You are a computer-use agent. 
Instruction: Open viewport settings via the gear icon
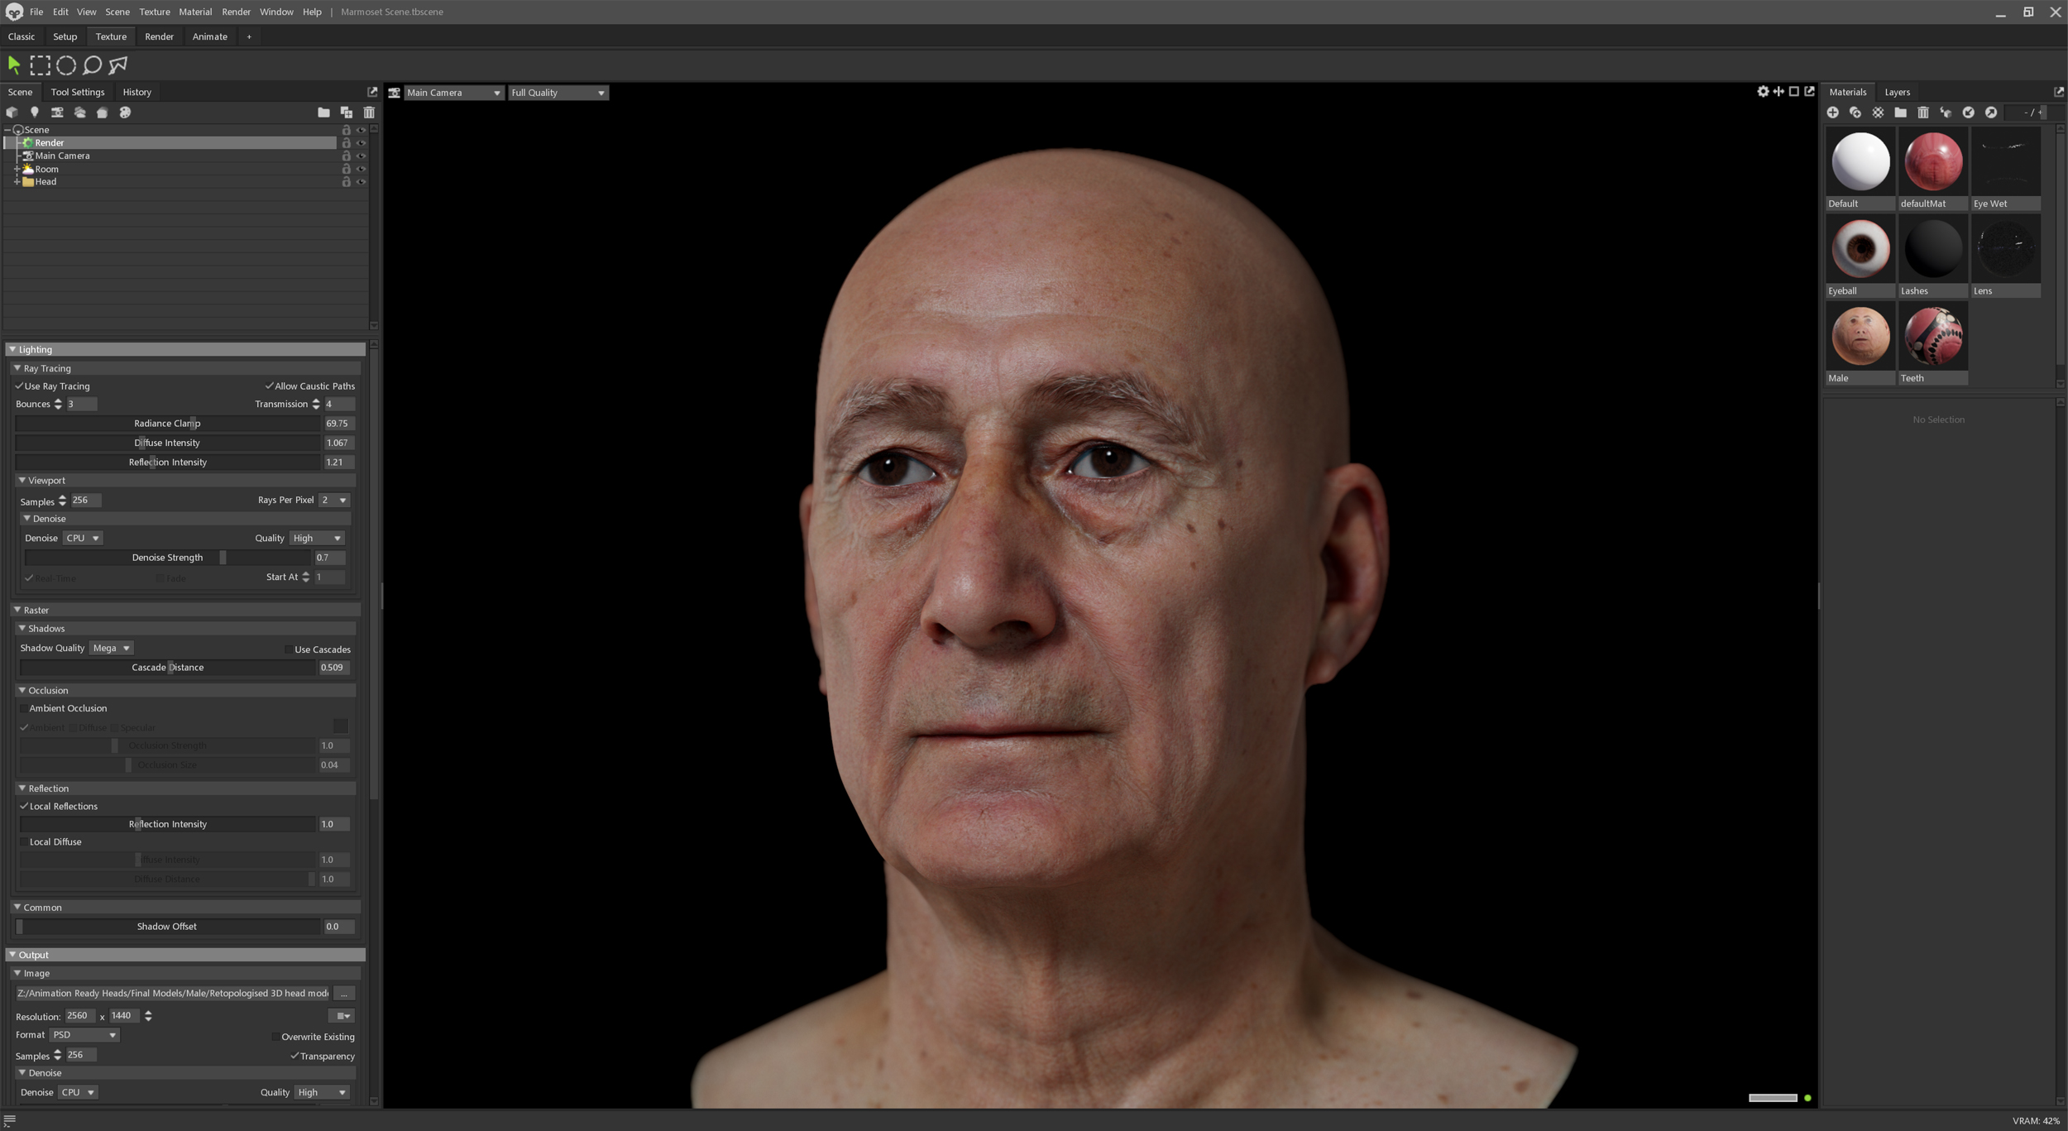(1763, 92)
